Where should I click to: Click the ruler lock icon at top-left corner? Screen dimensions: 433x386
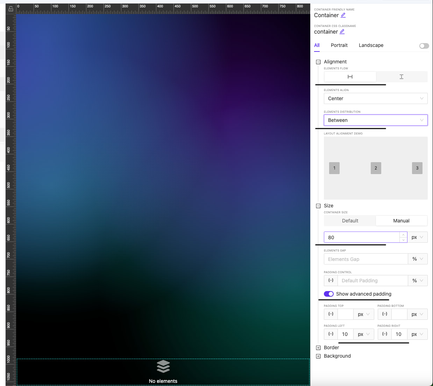click(11, 9)
